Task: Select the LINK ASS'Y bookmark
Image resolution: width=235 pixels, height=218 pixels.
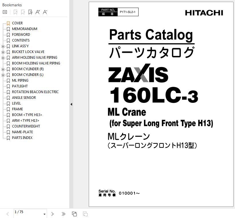Action: pos(20,46)
